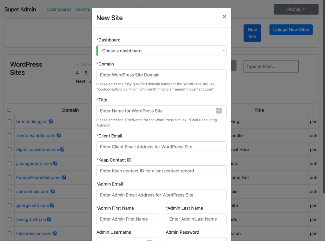Focus the Title name input field

162,111
